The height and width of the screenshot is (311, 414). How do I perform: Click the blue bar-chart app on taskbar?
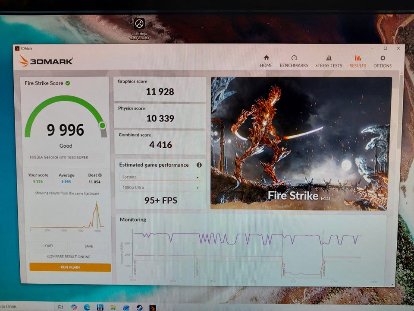tap(100, 307)
